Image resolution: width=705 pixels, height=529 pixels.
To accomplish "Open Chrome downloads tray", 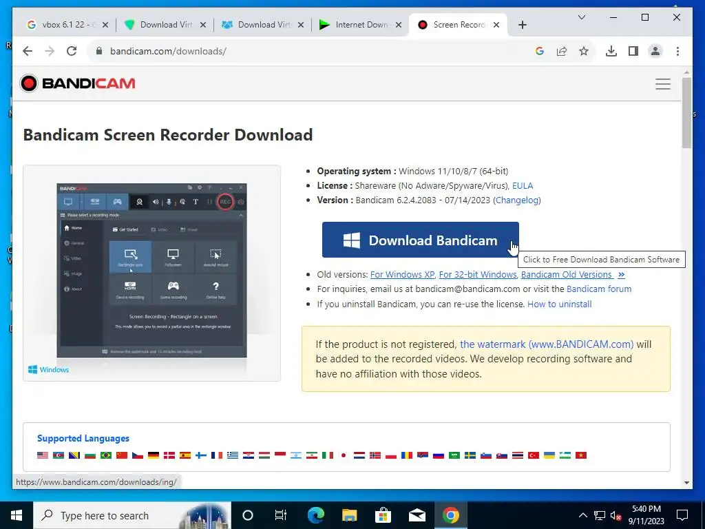I will (611, 51).
